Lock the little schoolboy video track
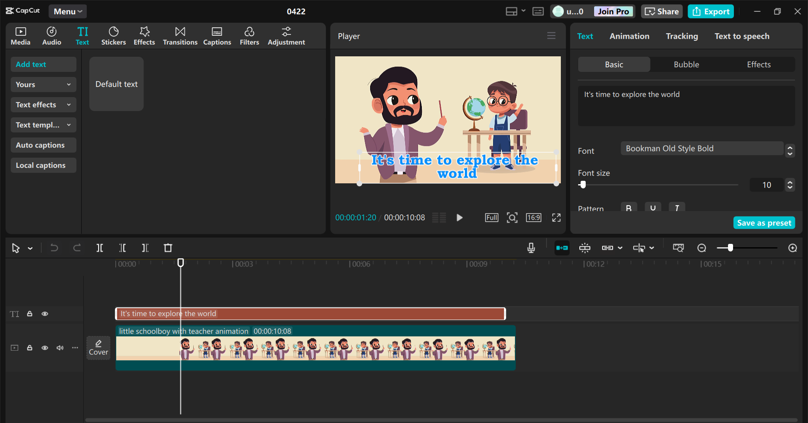This screenshot has width=808, height=423. point(29,348)
